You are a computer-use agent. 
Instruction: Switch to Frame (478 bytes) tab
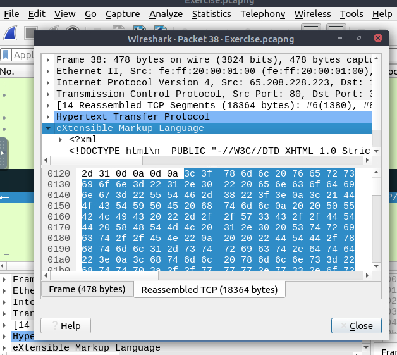click(87, 289)
